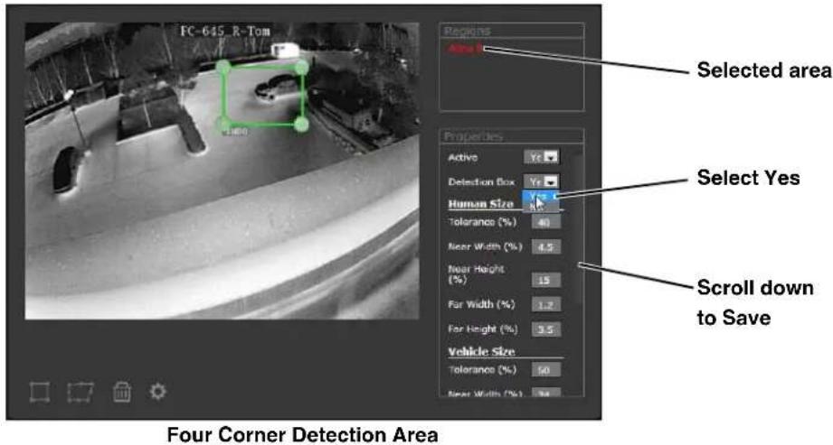Click the Human Size Tolerance field showing 40
833x445 pixels.
(545, 222)
